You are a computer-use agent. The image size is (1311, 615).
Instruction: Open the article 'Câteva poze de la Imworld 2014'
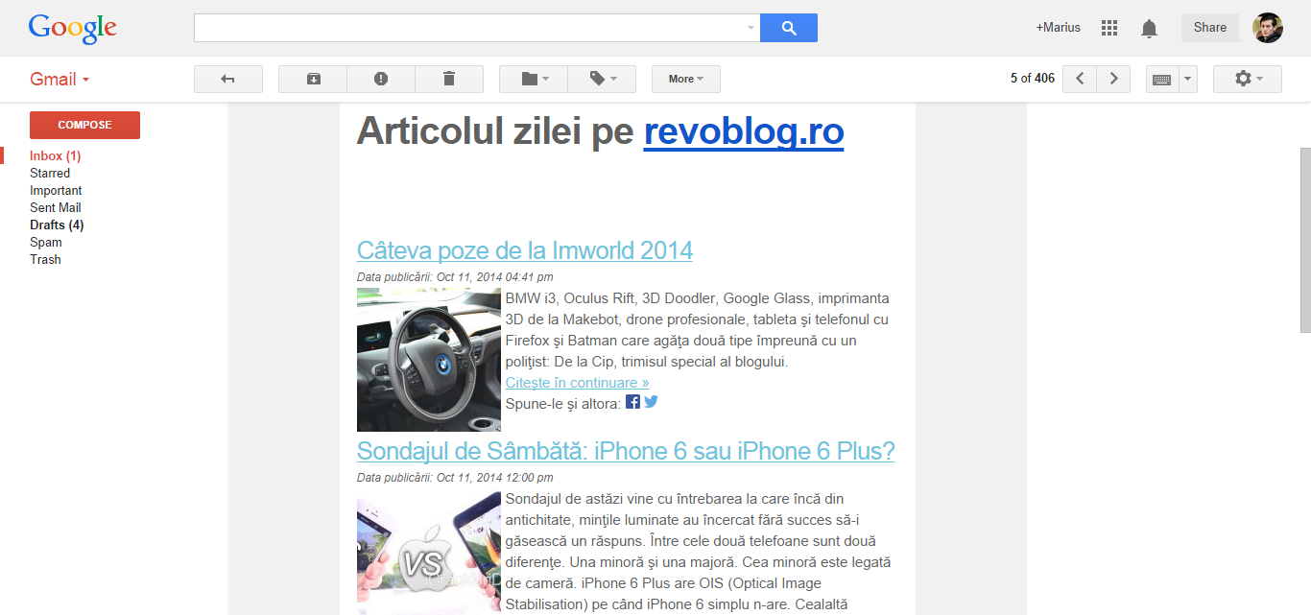525,250
